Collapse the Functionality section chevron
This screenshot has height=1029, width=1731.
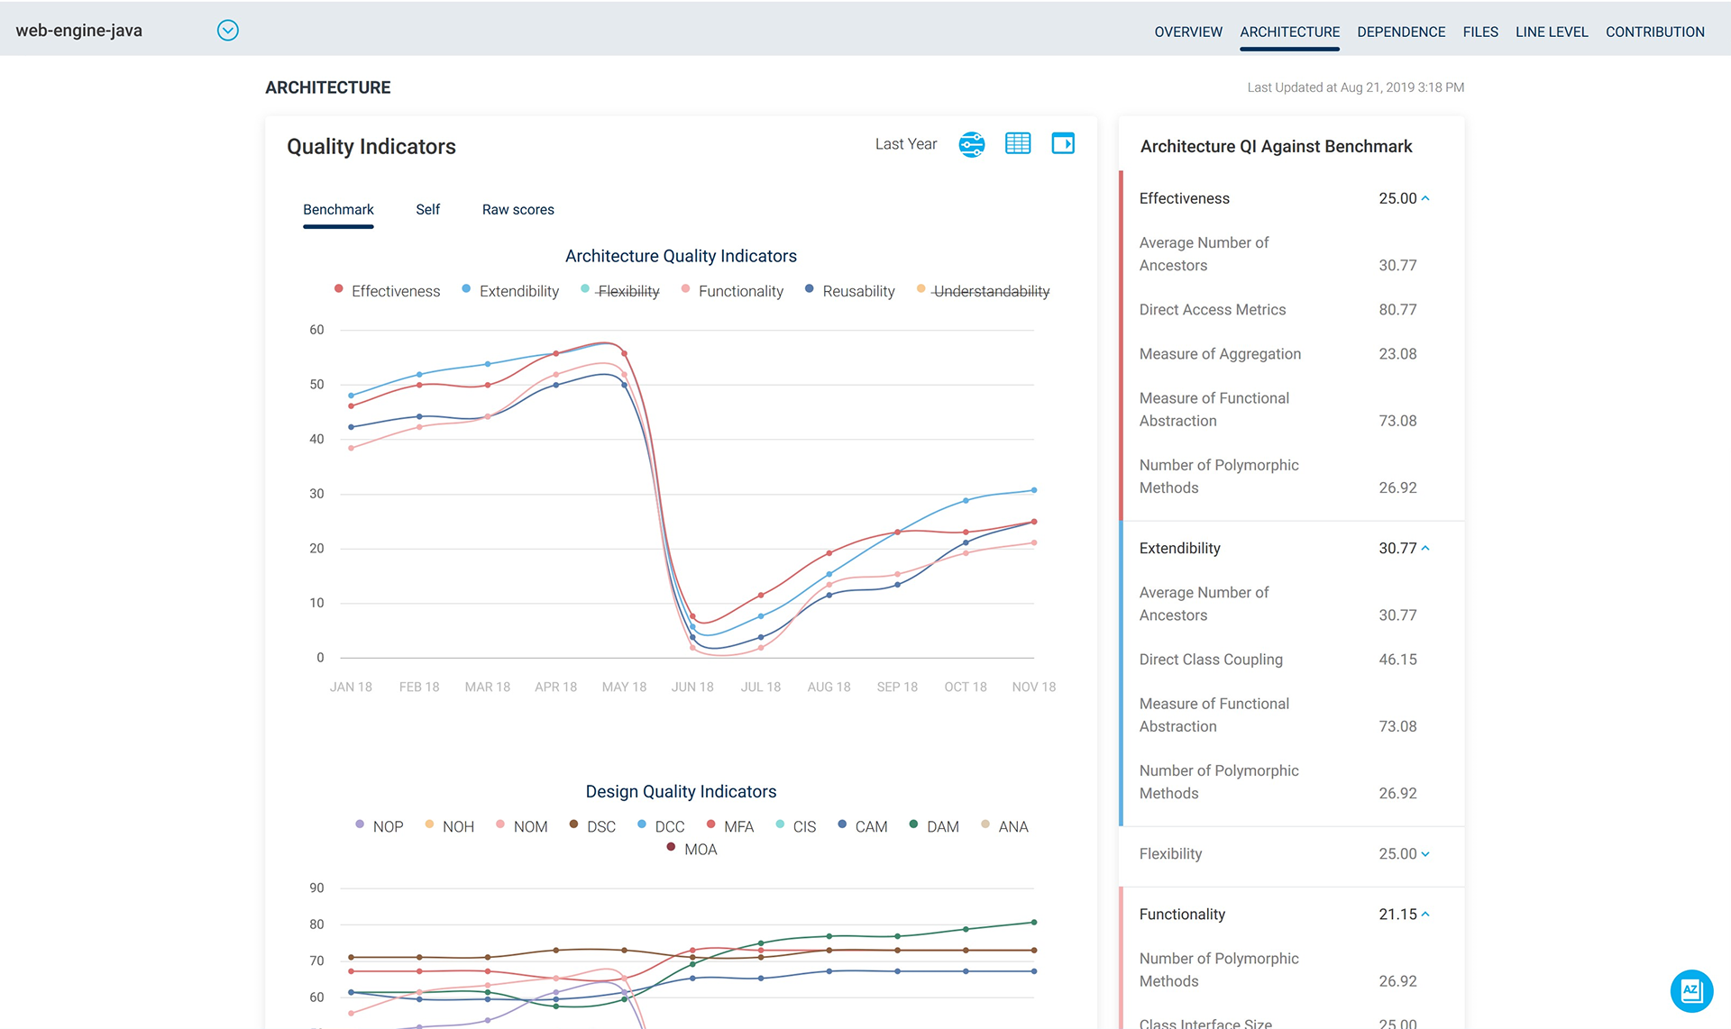tap(1425, 914)
